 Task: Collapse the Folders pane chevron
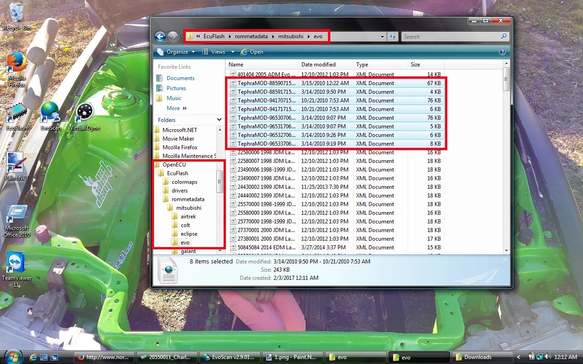point(219,120)
